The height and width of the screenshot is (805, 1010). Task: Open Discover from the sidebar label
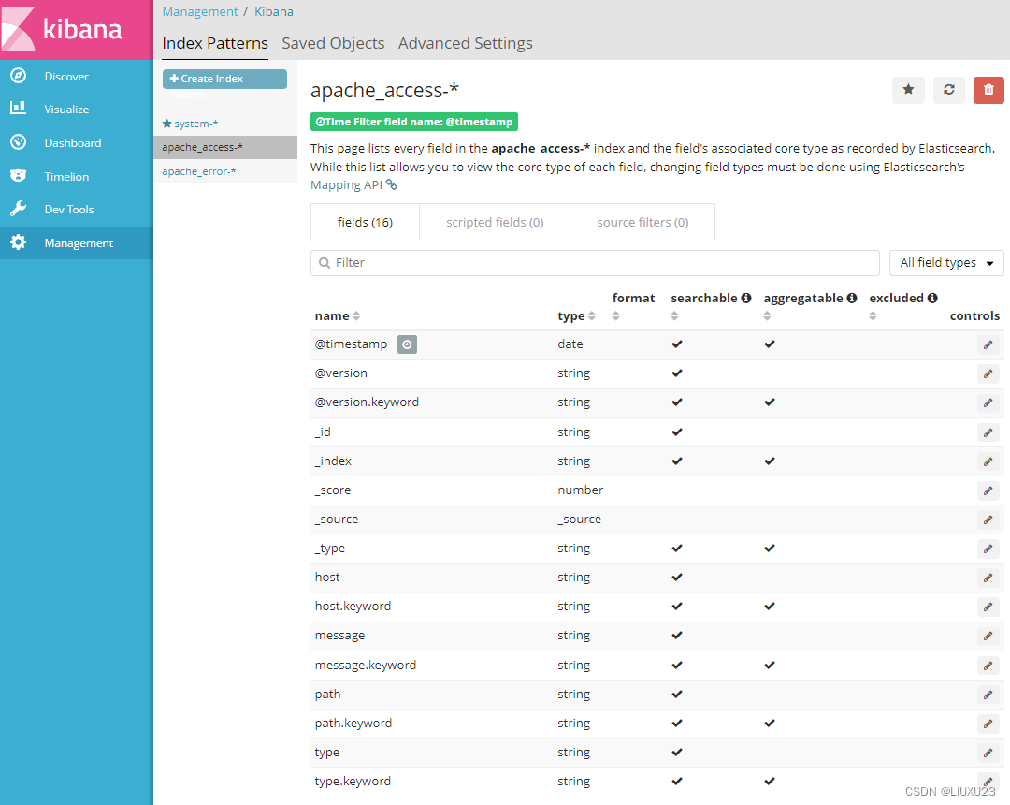tap(66, 76)
